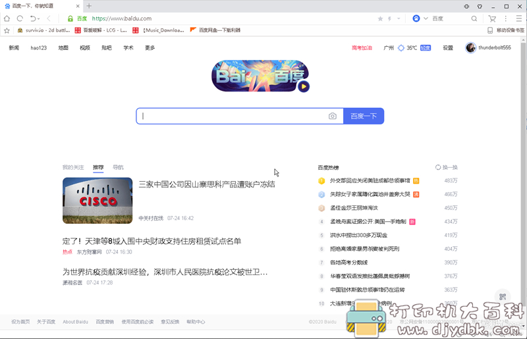Expand 更多 nav menu
Screen dimensions: 527x339
coord(150,47)
